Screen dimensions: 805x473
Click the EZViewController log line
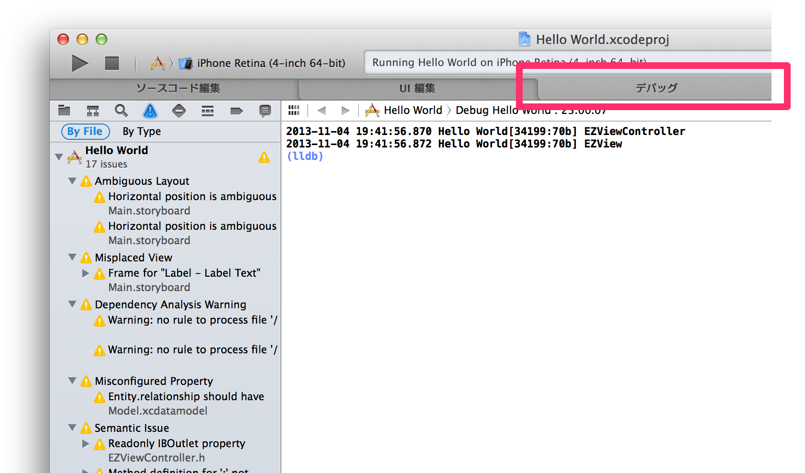[x=486, y=131]
